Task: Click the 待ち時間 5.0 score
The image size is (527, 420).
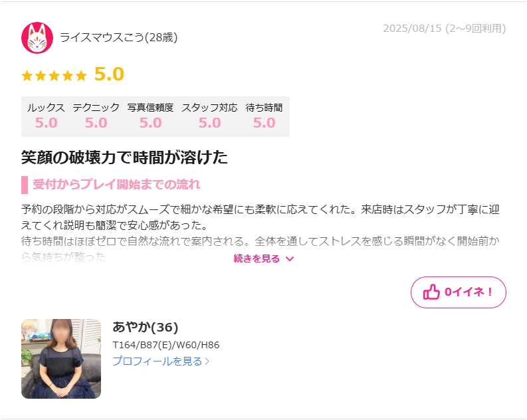Action: pos(264,123)
